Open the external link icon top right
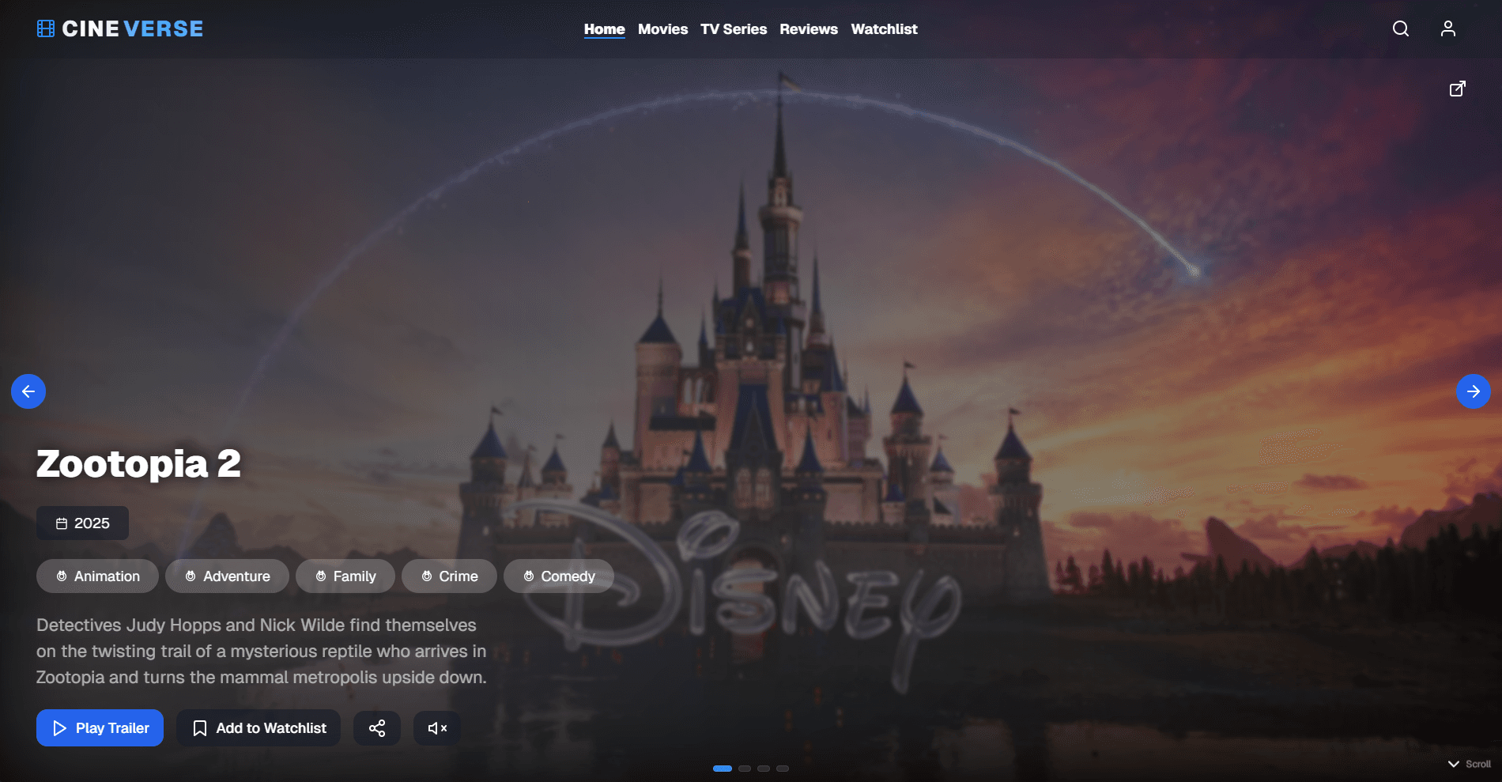The width and height of the screenshot is (1502, 782). [1458, 89]
